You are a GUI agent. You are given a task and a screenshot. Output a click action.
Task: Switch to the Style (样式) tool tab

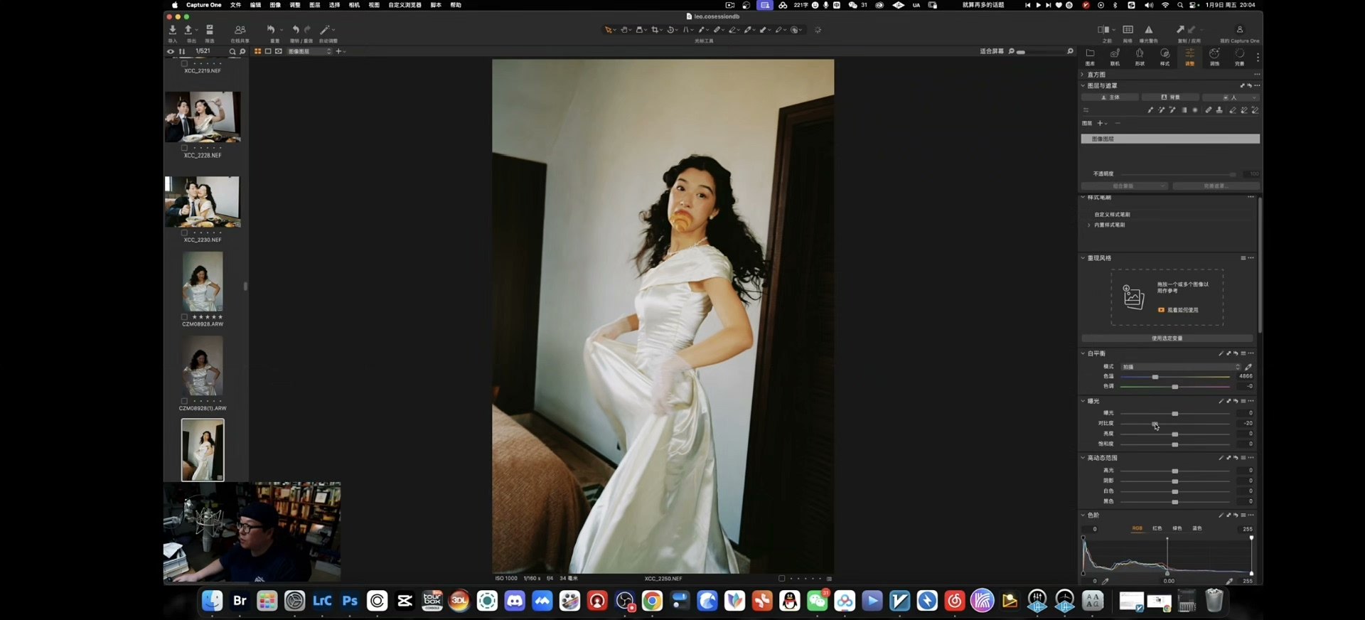click(1165, 56)
